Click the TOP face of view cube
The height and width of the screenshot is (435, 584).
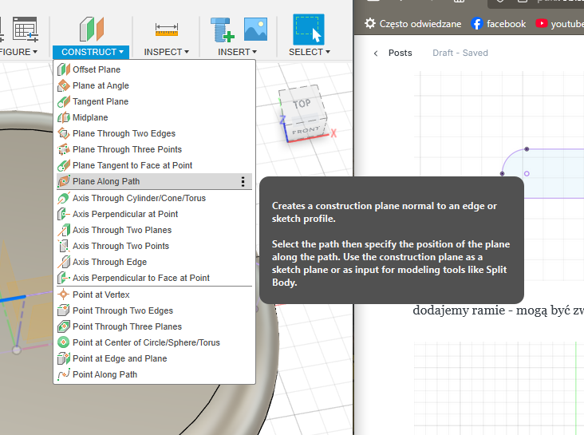coord(301,103)
